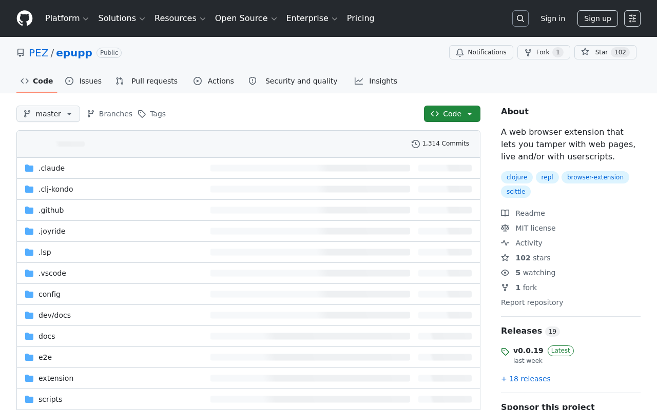This screenshot has width=657, height=410.
Task: Click the .clj-kondo folder icon
Action: click(x=29, y=189)
